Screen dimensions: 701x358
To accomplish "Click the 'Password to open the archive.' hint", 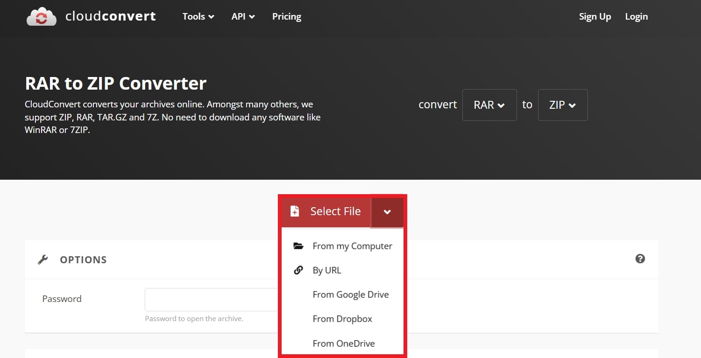I will 194,319.
